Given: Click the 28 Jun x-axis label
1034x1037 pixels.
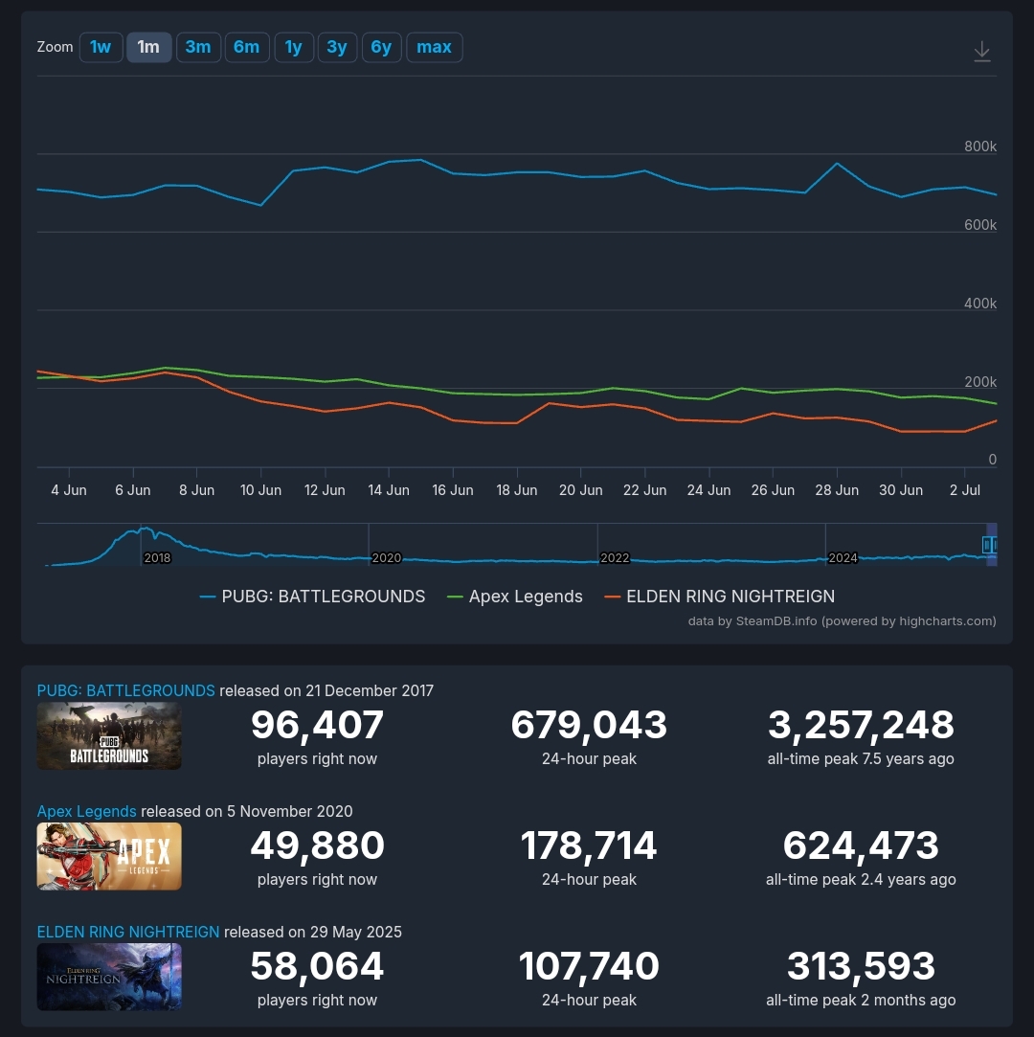Looking at the screenshot, I should pos(837,490).
